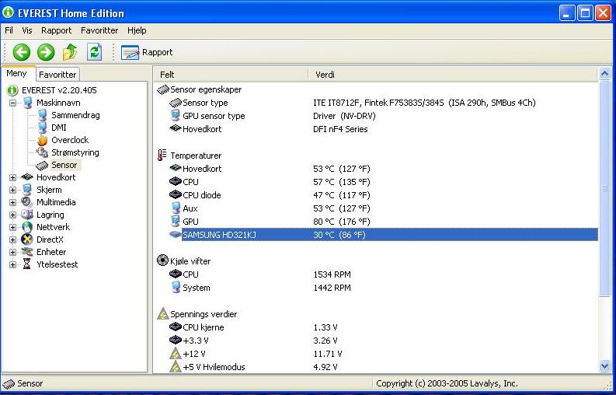Viewport: 616px width, 395px height.
Task: Click the Ytelsestest hourglass icon
Action: [x=26, y=264]
